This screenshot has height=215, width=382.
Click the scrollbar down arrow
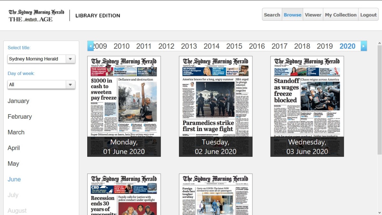[379, 212]
